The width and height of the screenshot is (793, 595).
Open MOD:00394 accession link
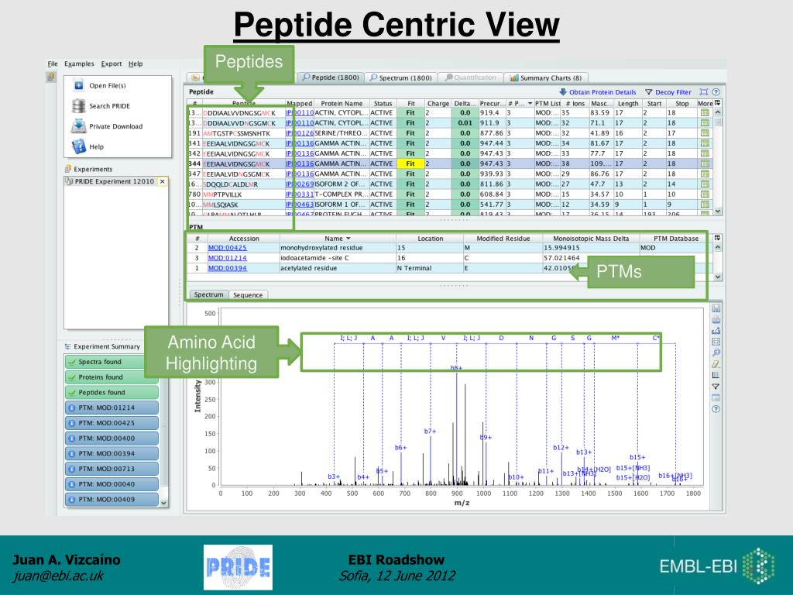tap(228, 268)
